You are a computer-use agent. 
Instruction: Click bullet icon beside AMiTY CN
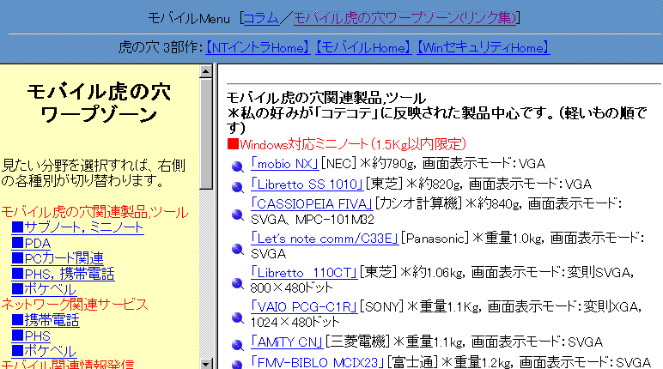click(238, 345)
